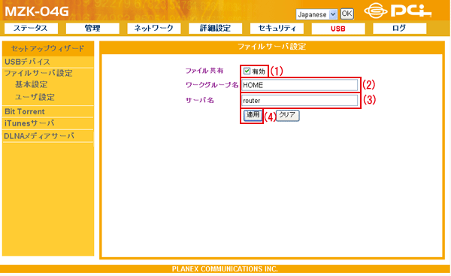Open the Japanese language dropdown

click(x=316, y=14)
